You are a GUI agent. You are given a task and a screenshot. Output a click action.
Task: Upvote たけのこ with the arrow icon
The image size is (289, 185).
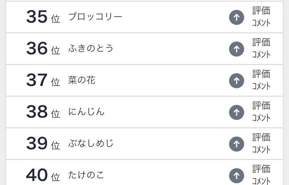pyautogui.click(x=237, y=176)
